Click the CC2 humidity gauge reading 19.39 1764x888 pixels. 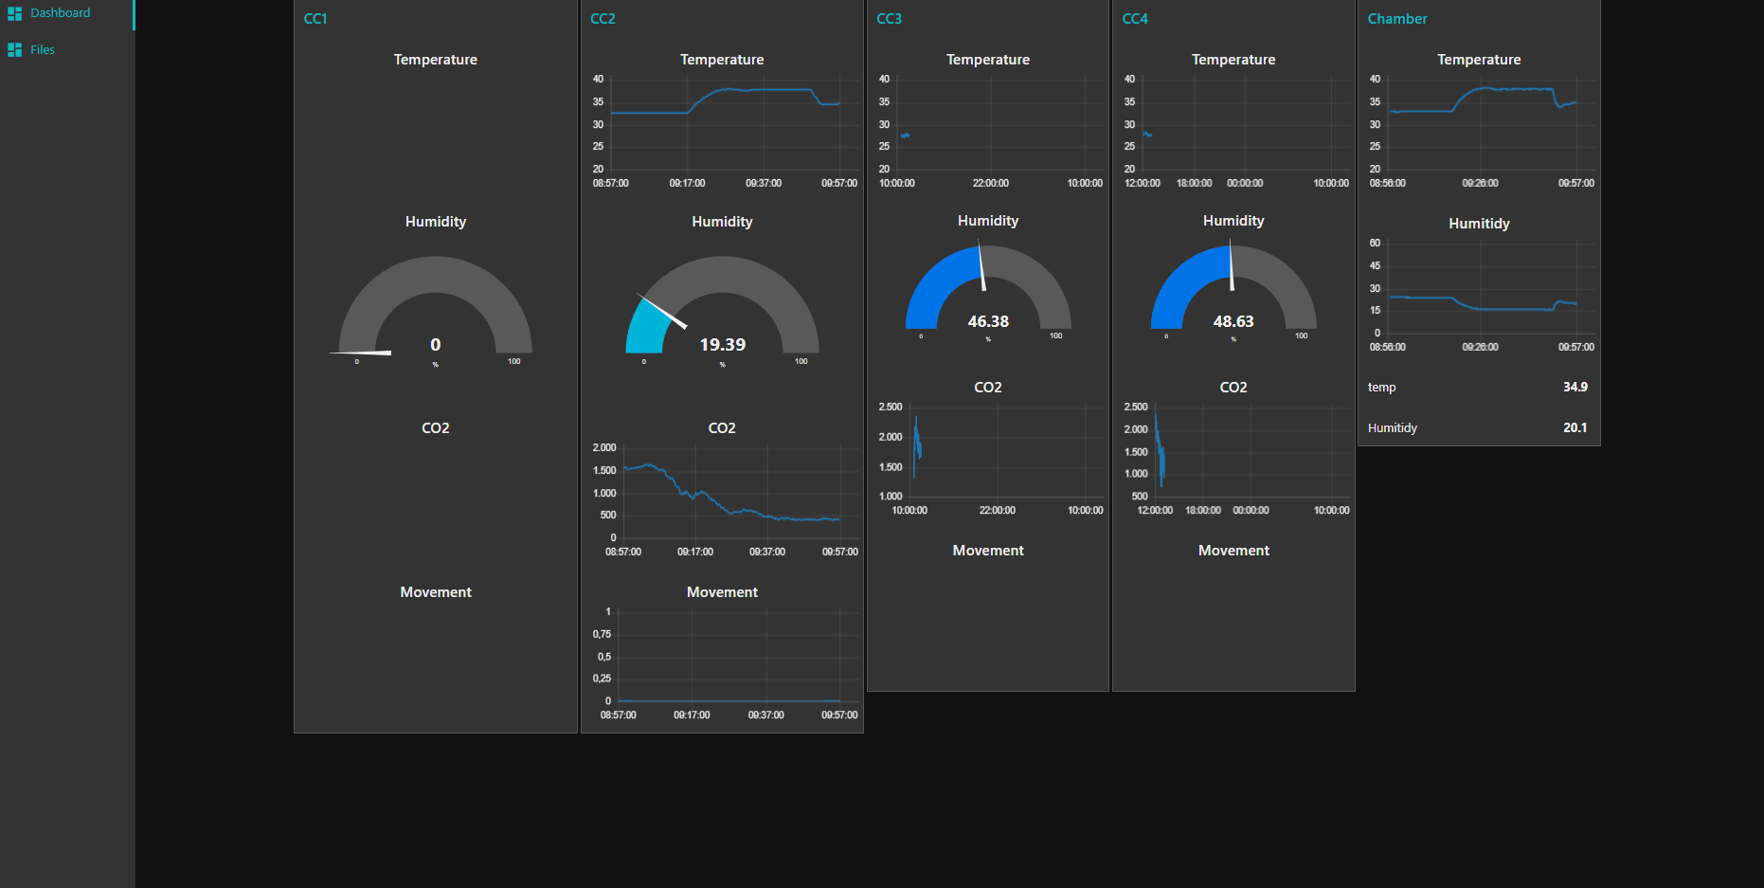point(722,313)
